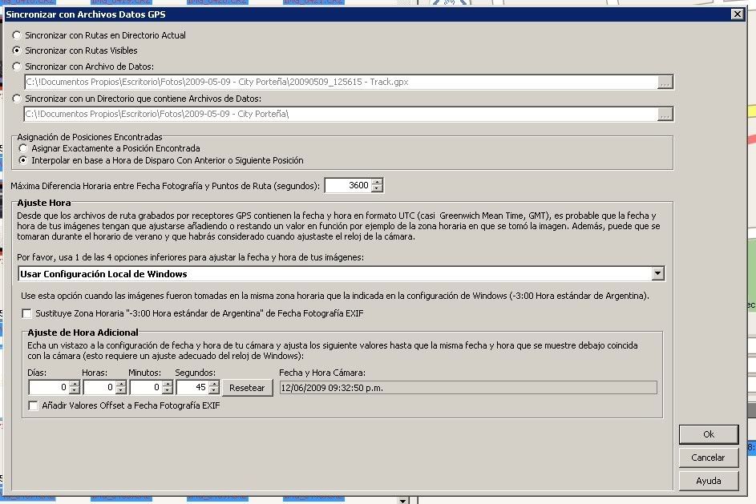Choose Asignar Exactamente a Posición Encontrada
Image resolution: width=756 pixels, height=504 pixels.
pos(23,148)
